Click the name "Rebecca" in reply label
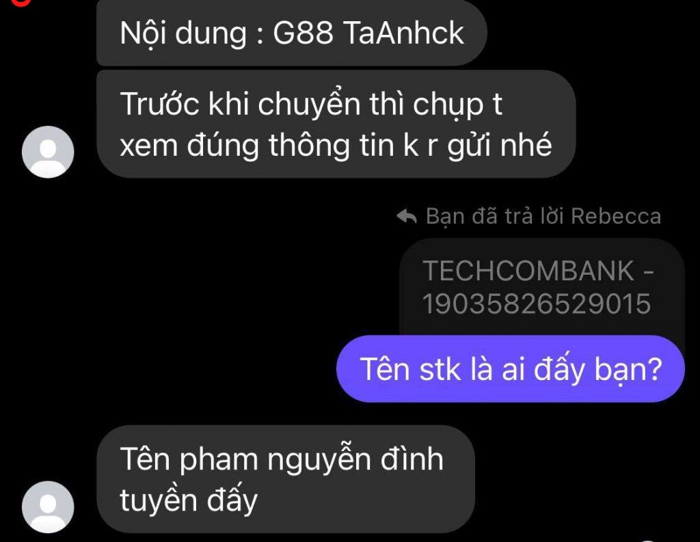 616,217
